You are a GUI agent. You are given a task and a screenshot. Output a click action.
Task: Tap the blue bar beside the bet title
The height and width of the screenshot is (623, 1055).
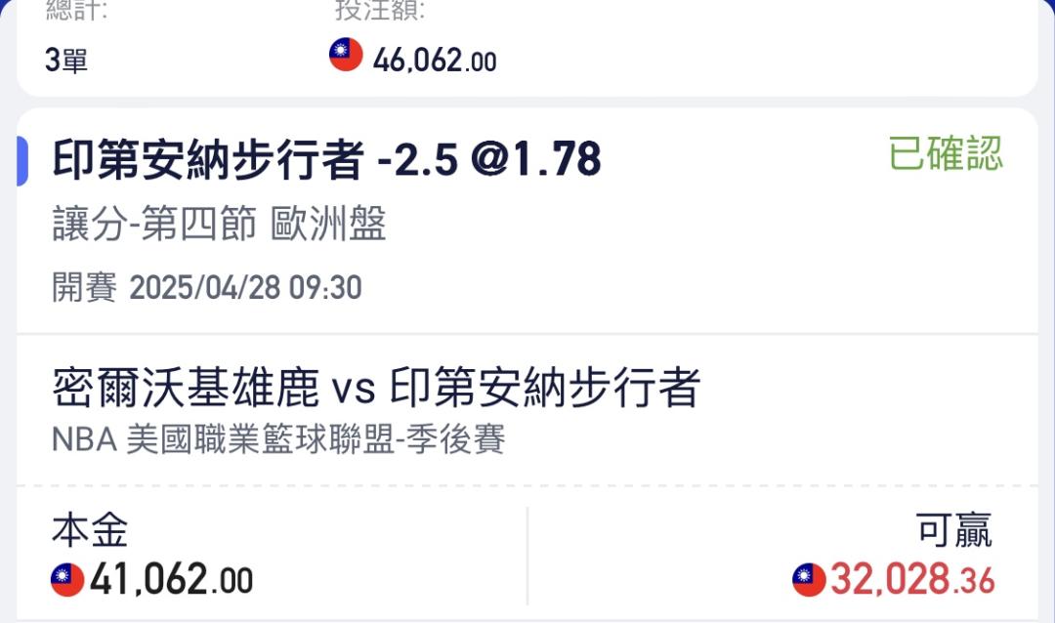click(22, 161)
